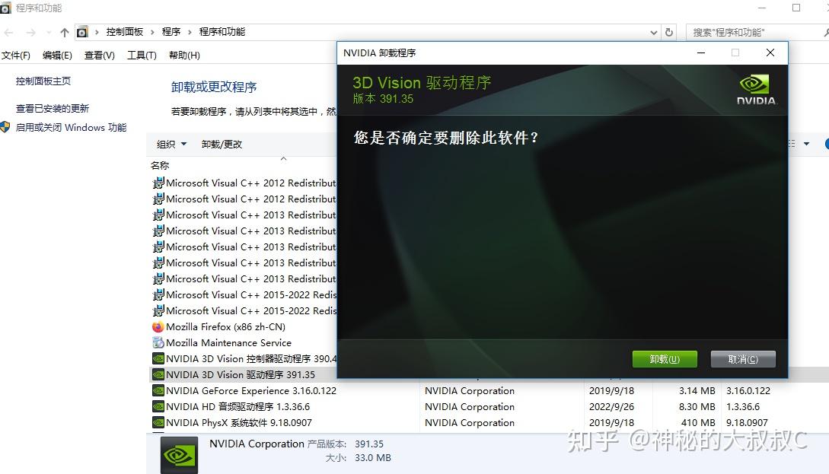829x474 pixels.
Task: Click the NVIDIA GeForce Experience list icon
Action: [x=158, y=390]
